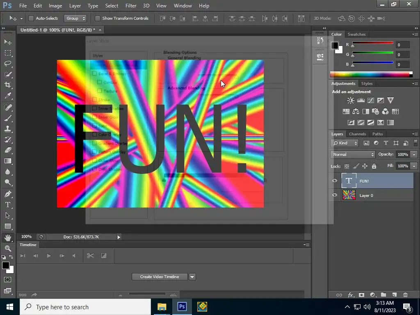Select the Quick Selection tool

pyautogui.click(x=8, y=74)
